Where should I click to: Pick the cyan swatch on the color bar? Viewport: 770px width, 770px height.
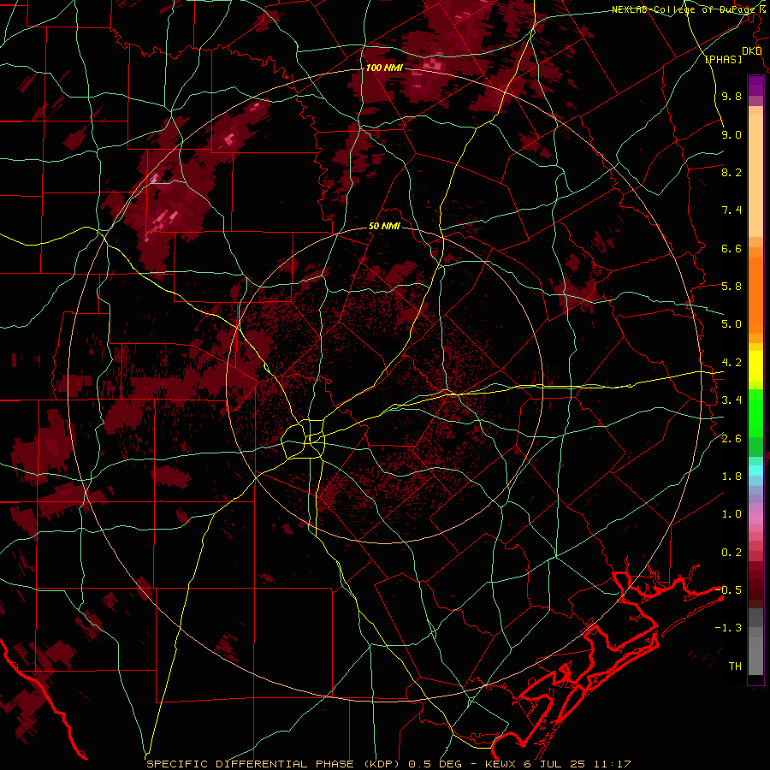[755, 470]
